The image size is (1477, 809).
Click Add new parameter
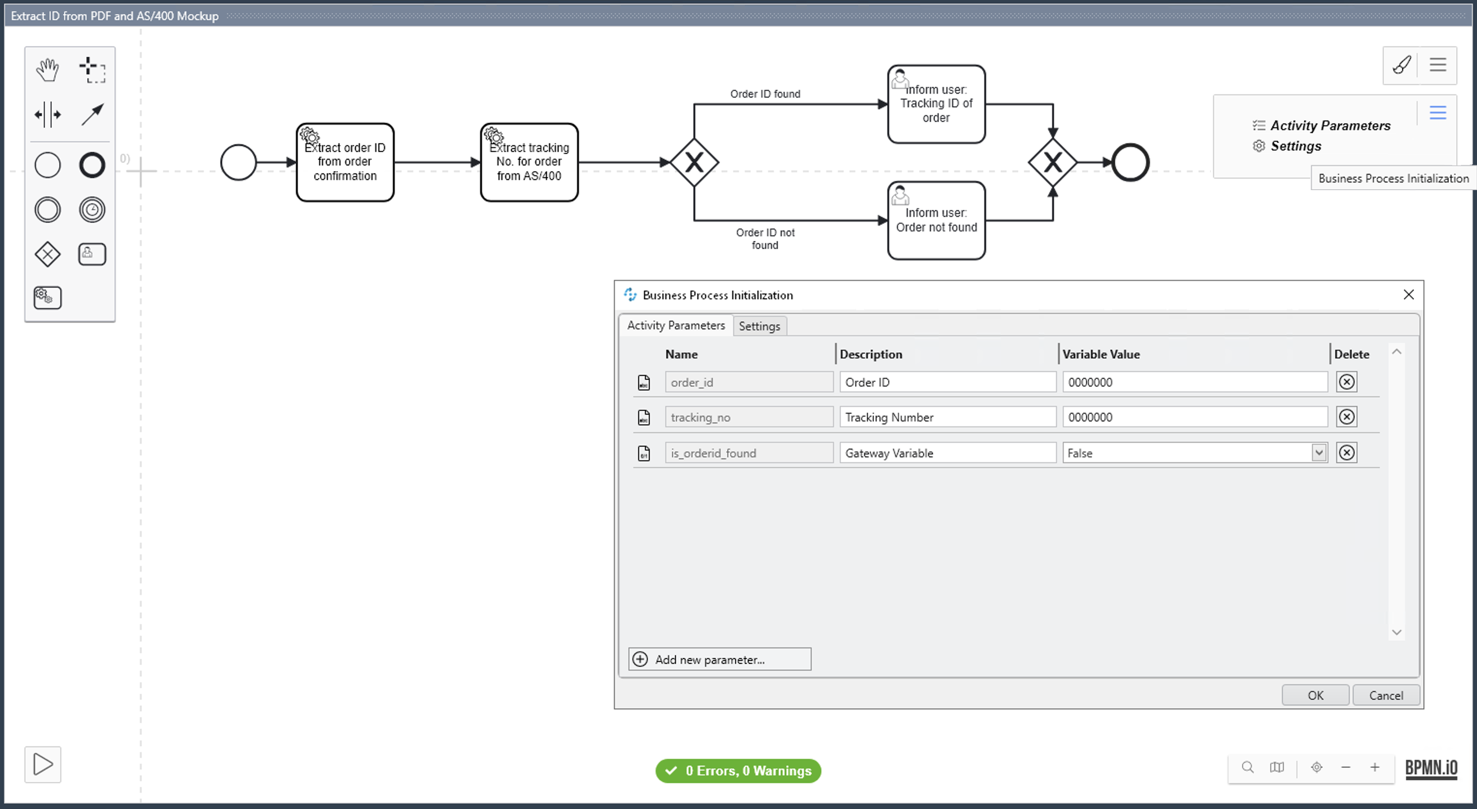click(x=720, y=659)
